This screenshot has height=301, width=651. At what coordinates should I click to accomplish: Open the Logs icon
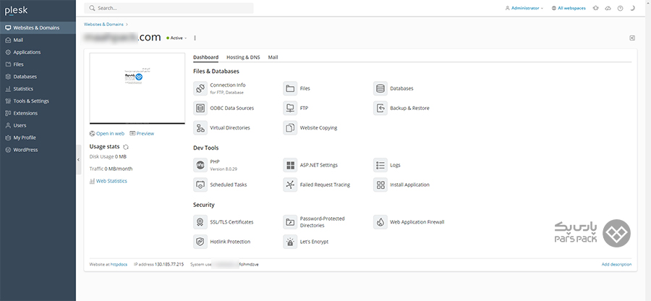point(380,165)
